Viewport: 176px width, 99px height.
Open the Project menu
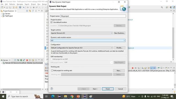coord(33,4)
